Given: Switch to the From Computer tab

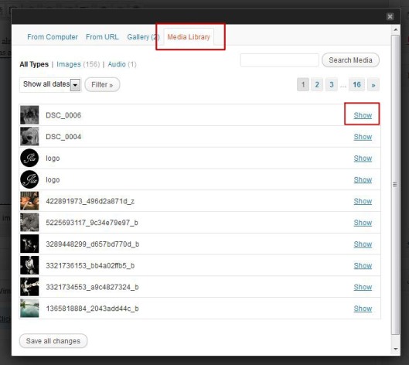Looking at the screenshot, I should (x=53, y=37).
